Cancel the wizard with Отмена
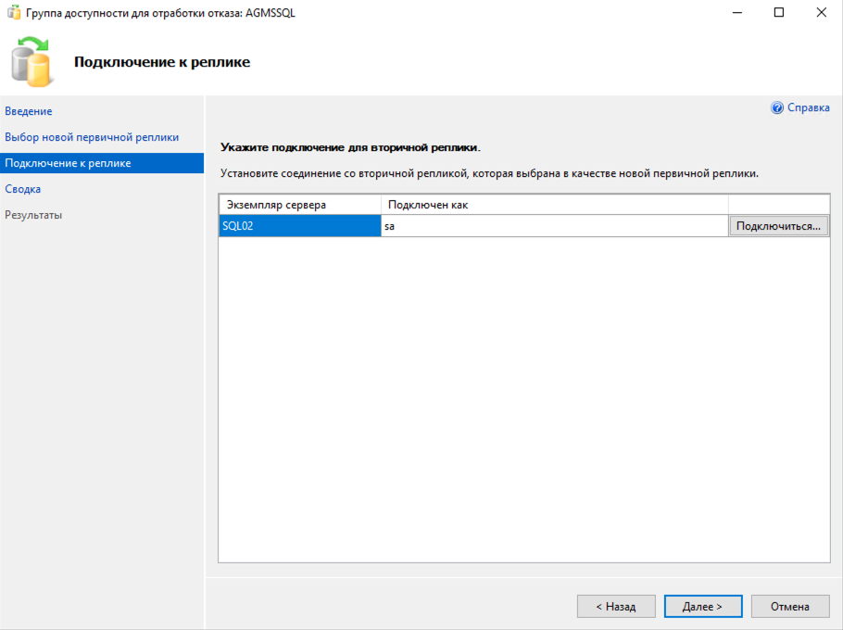 pyautogui.click(x=790, y=606)
